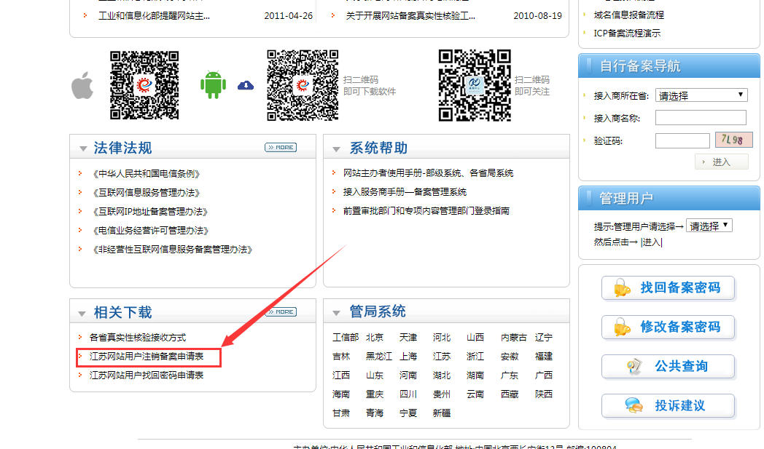Click the cloud download icon
The image size is (764, 449).
(246, 85)
